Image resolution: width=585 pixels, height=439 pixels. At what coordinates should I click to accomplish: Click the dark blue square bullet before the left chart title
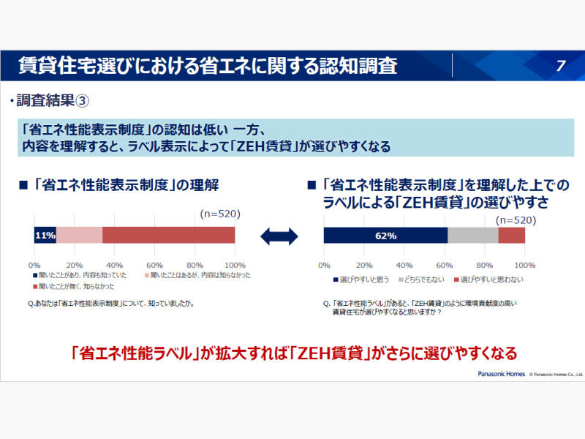click(x=23, y=184)
